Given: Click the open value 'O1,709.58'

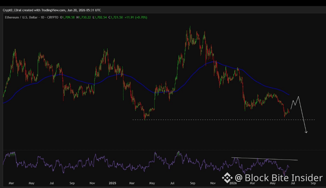Looking at the screenshot, I should 67,17.
